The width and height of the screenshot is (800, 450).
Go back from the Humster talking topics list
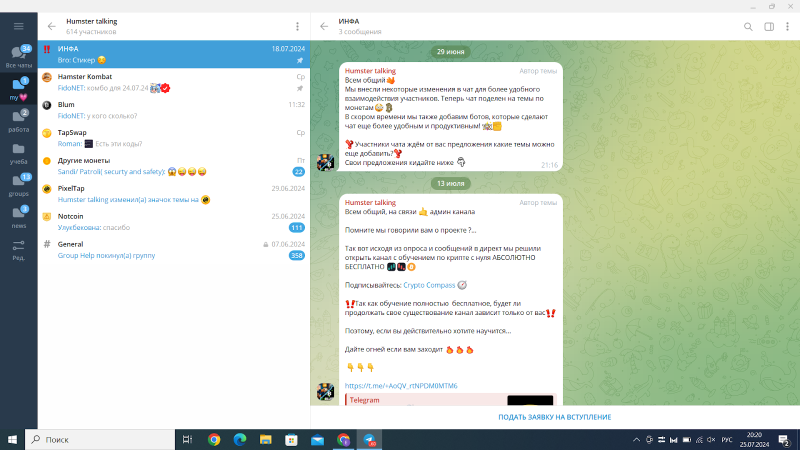pyautogui.click(x=51, y=26)
